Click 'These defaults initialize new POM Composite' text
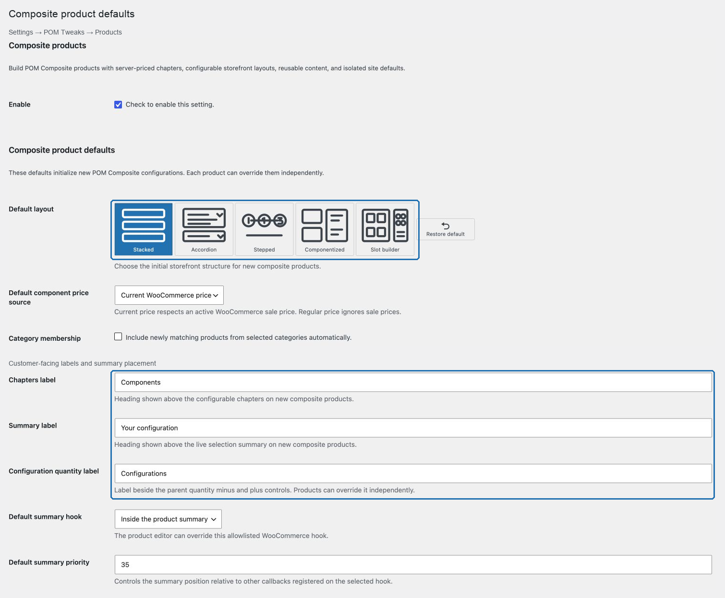The height and width of the screenshot is (598, 725). (166, 173)
